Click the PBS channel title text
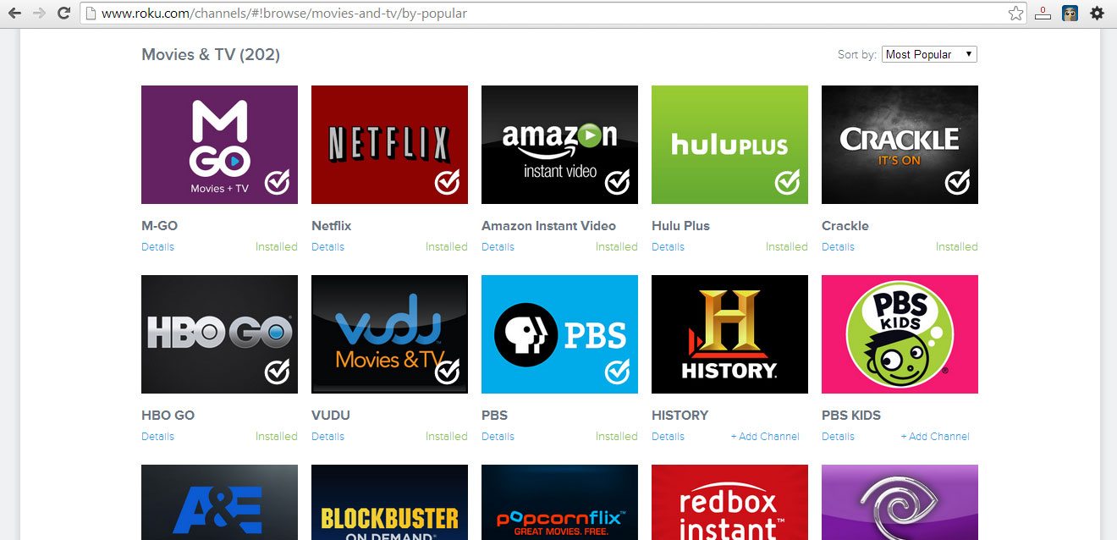 point(494,416)
